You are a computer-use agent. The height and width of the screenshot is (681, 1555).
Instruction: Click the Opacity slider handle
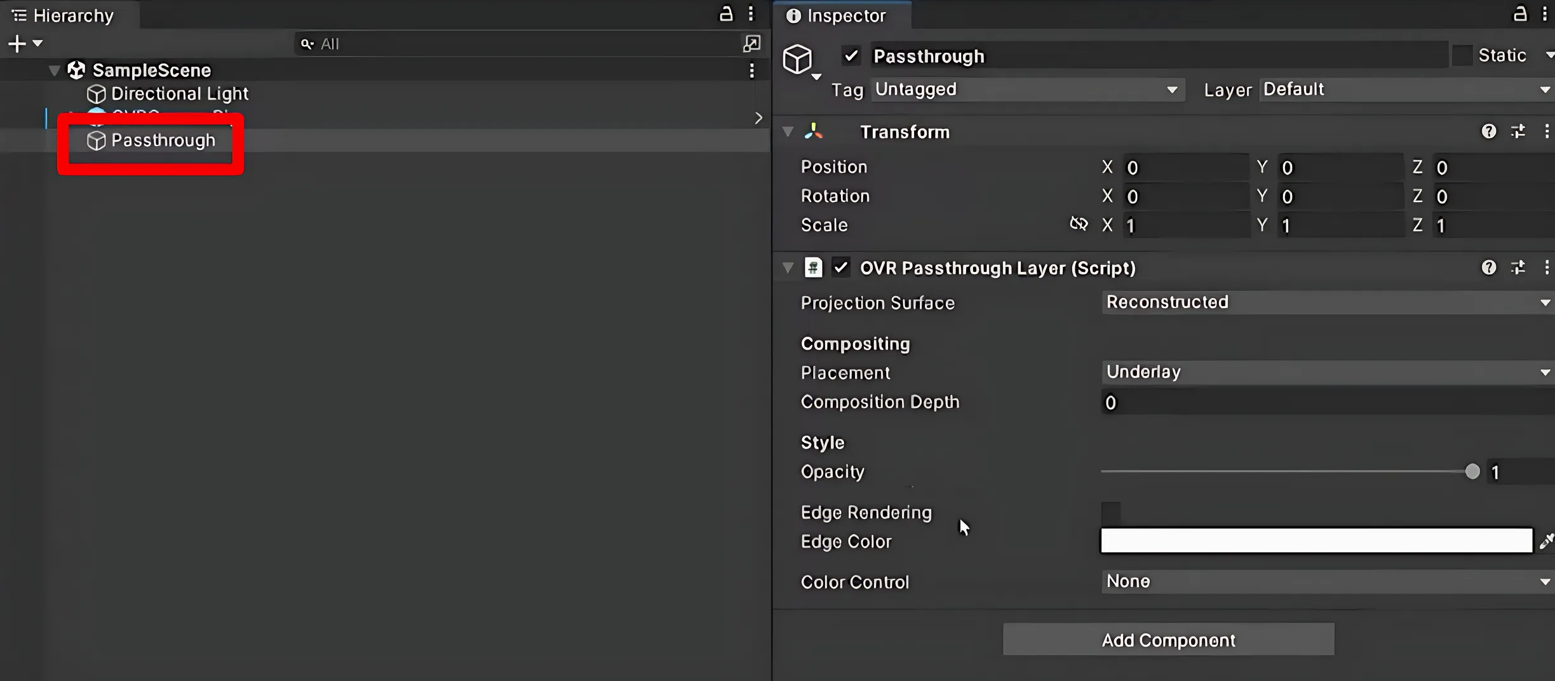[1472, 471]
